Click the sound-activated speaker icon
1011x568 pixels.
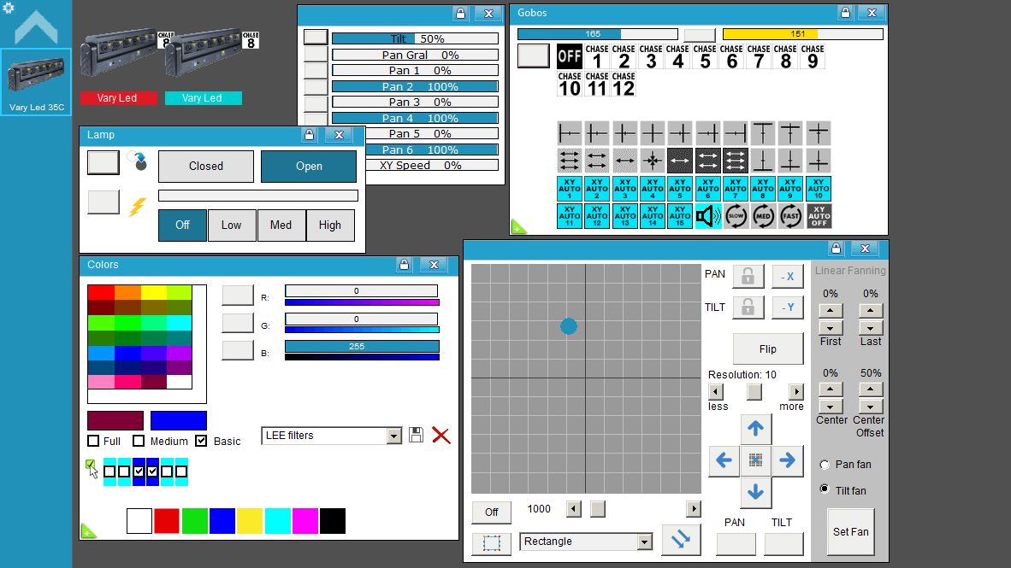[707, 216]
